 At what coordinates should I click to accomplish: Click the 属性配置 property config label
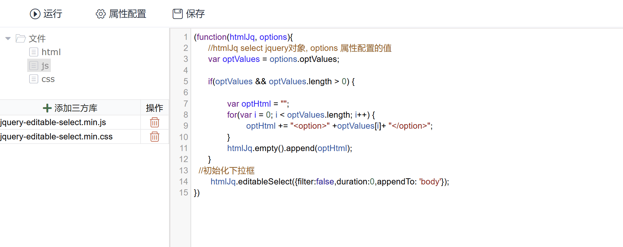pyautogui.click(x=128, y=14)
